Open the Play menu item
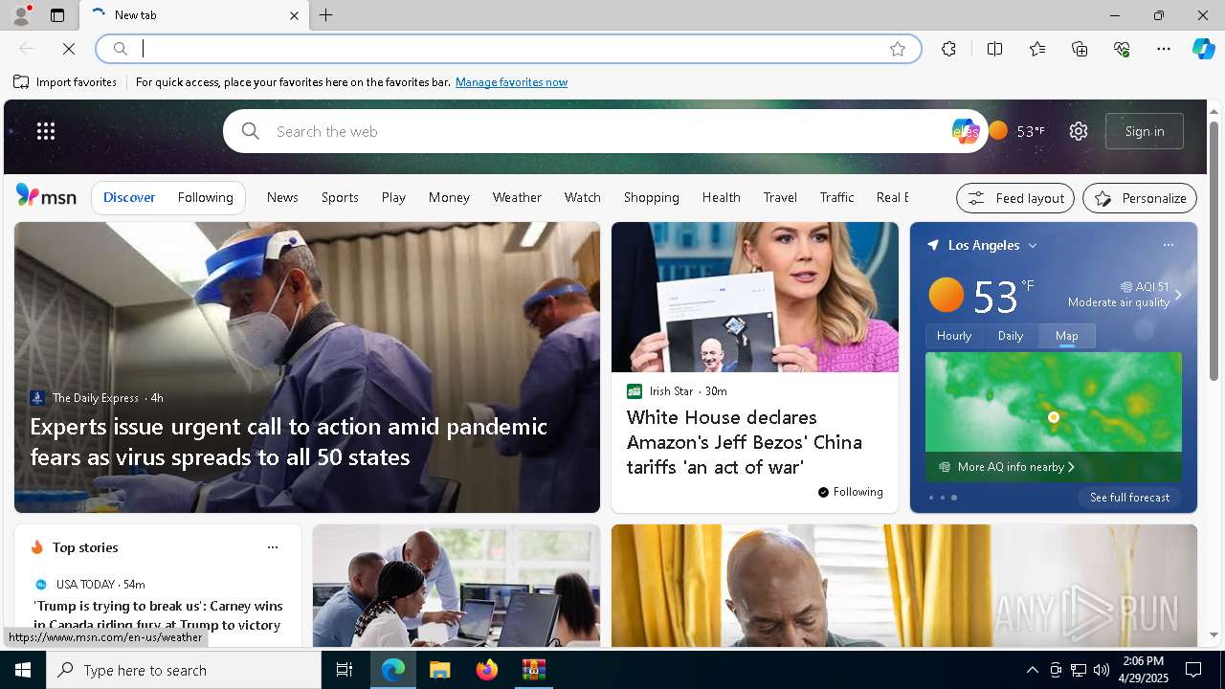 click(393, 197)
